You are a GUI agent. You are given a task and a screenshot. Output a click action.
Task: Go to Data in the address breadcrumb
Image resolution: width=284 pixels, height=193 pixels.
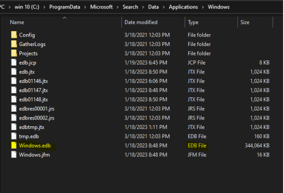point(154,7)
